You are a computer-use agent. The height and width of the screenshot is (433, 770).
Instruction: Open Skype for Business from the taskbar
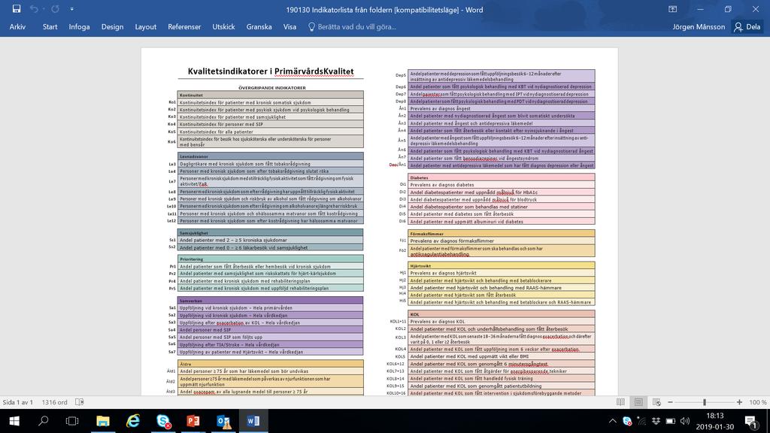(x=163, y=421)
